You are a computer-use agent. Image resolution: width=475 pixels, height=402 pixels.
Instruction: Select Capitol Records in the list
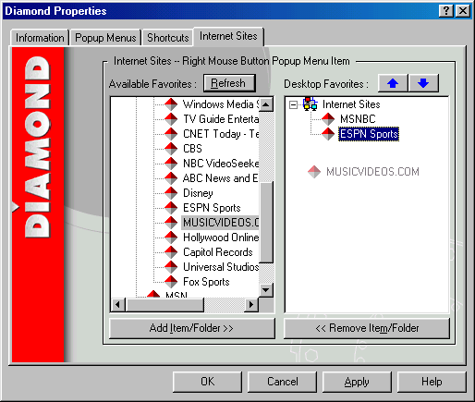point(218,252)
